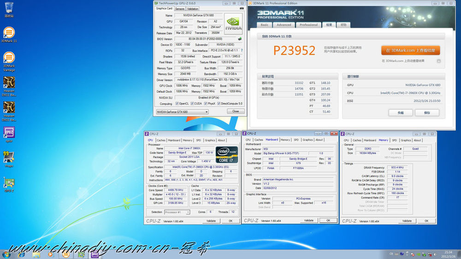Open Caches tab in left CPU-Z window
The height and width of the screenshot is (259, 461).
[x=161, y=141]
